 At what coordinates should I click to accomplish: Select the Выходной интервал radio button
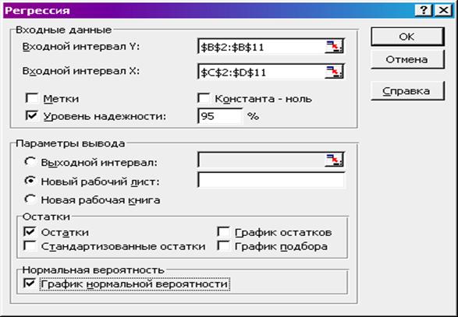click(x=30, y=161)
